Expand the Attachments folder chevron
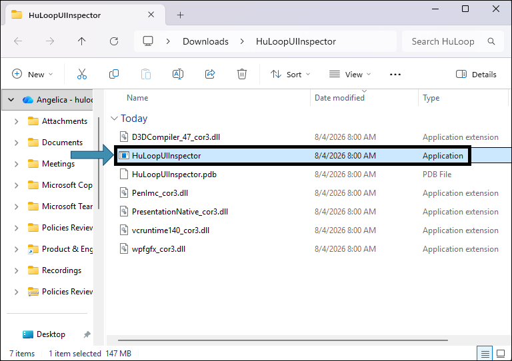Screen dimensions: 512x361 (x=16, y=121)
